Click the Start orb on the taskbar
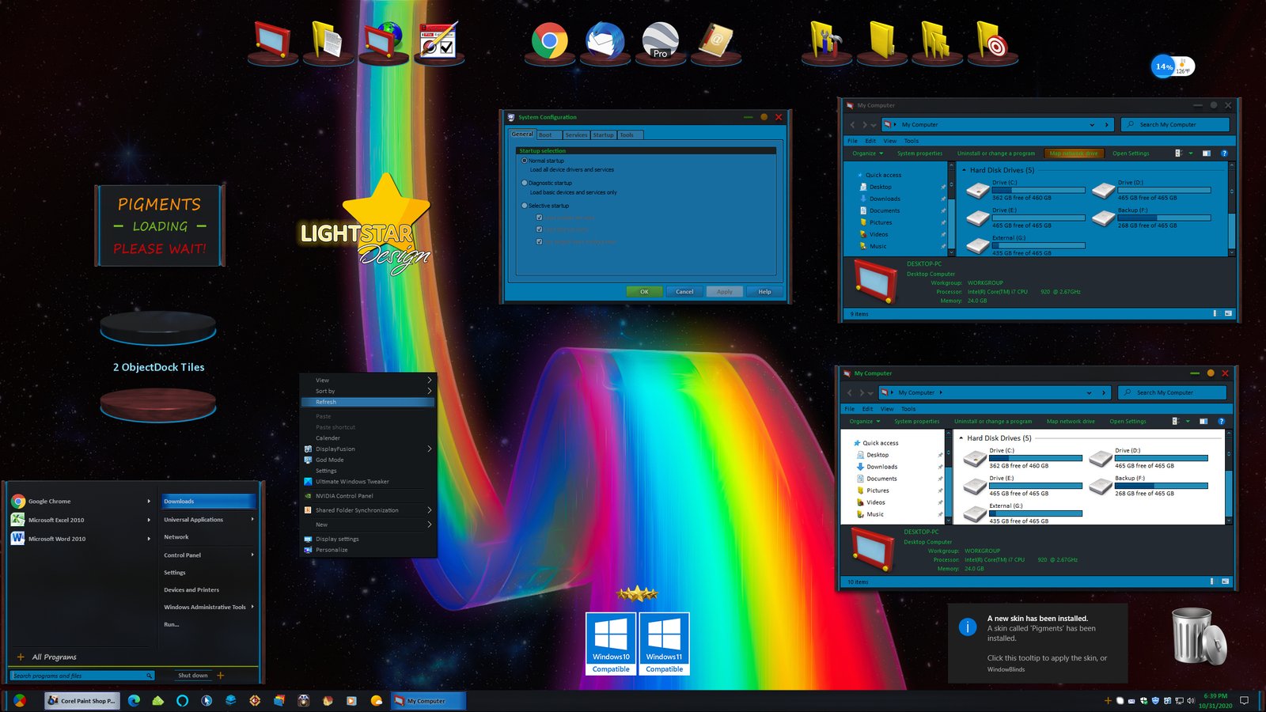Screen dimensions: 1266x712 [20, 700]
